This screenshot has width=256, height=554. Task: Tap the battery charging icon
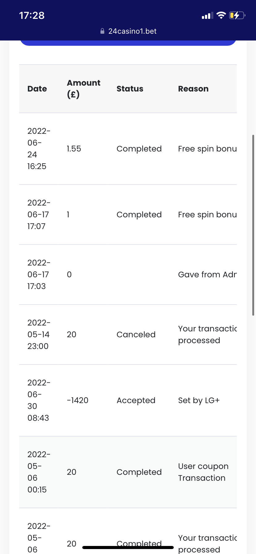click(237, 15)
